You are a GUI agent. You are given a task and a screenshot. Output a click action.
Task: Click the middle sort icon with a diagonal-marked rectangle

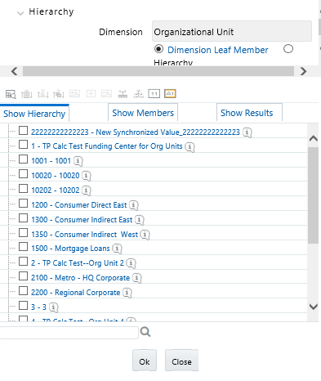[x=42, y=94]
